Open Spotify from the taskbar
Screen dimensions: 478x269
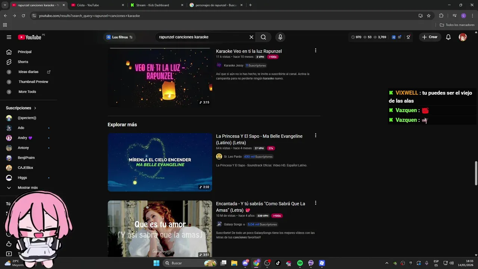300,263
